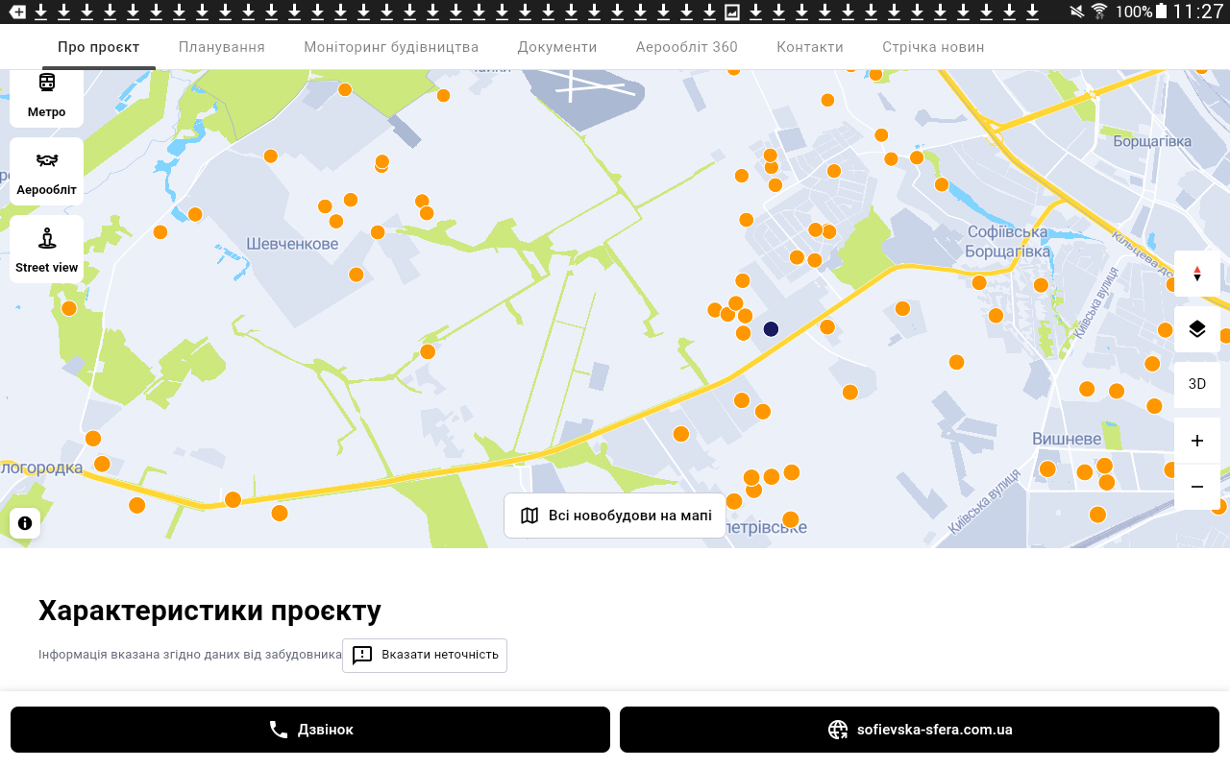Go to the Документи tab
The width and height of the screenshot is (1230, 768).
(x=557, y=47)
